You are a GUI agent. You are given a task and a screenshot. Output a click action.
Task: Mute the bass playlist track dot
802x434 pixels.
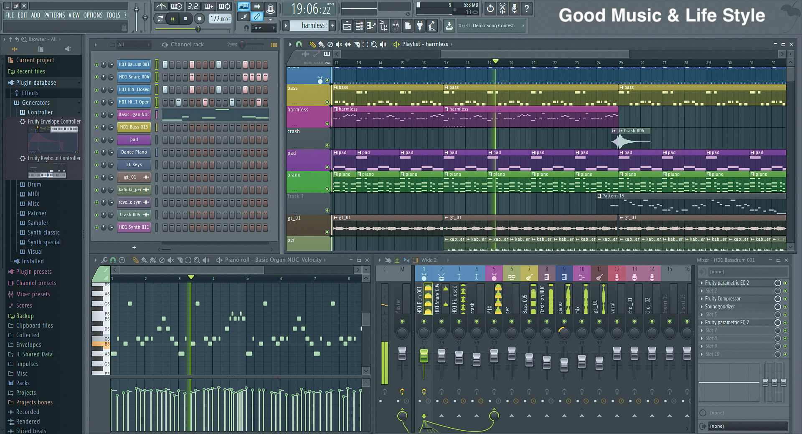coord(327,102)
